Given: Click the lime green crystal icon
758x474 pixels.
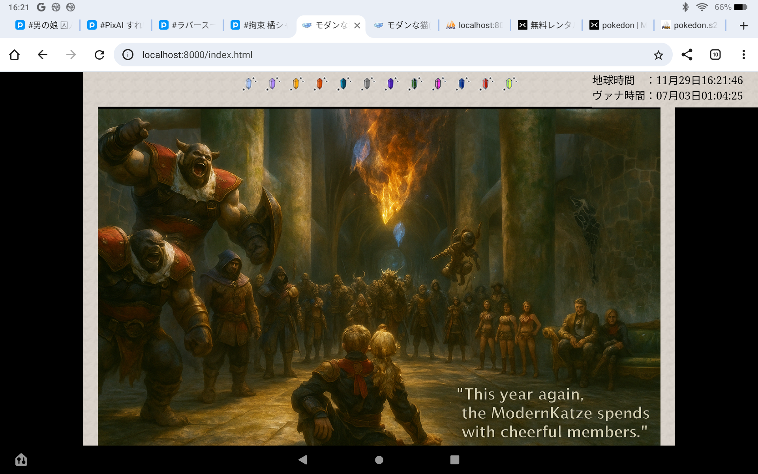Looking at the screenshot, I should tap(509, 83).
